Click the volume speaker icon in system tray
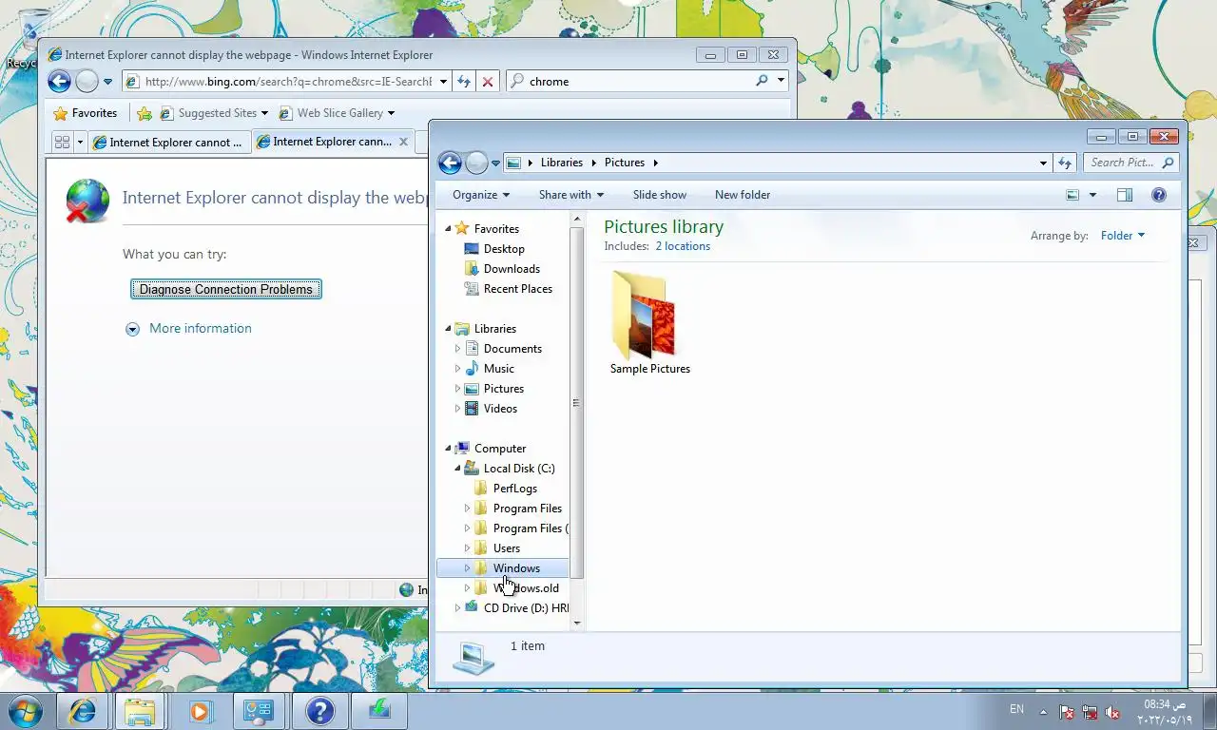The height and width of the screenshot is (730, 1217). [1112, 713]
